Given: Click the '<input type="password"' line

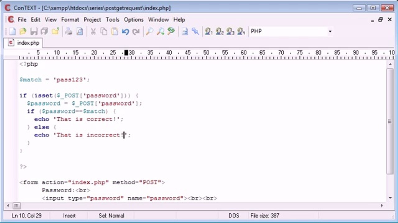Looking at the screenshot, I should pos(129,198).
